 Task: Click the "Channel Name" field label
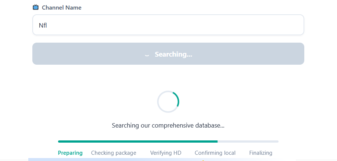(62, 8)
